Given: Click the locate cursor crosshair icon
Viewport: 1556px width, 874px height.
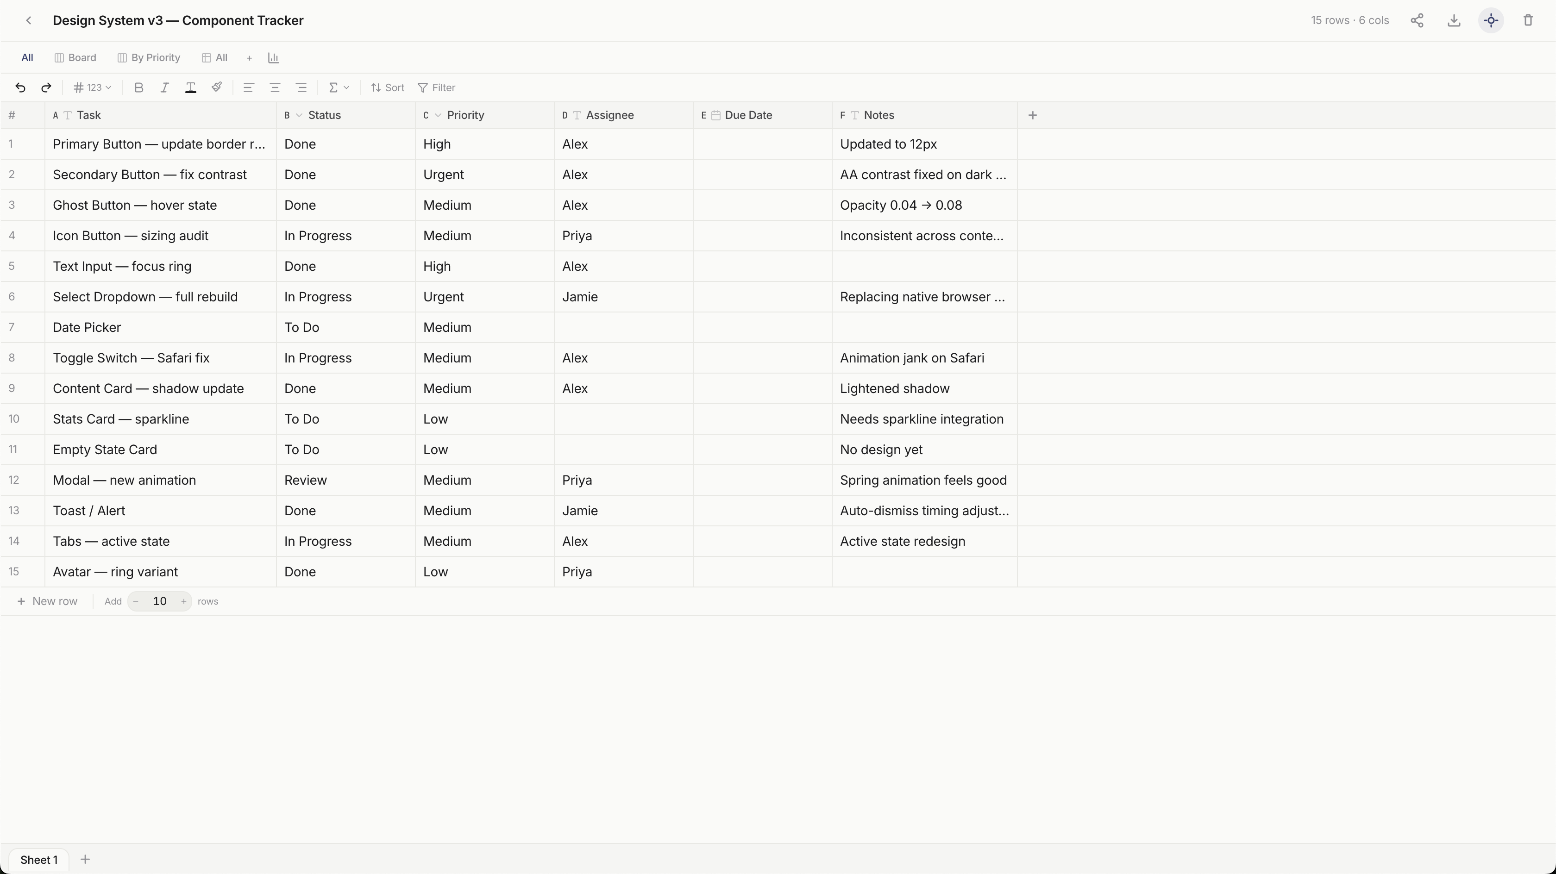Looking at the screenshot, I should (x=1491, y=20).
